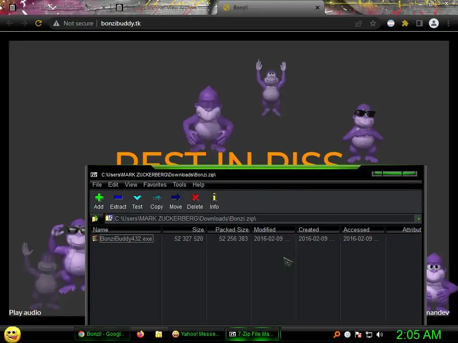
Task: Click the sunglasses Bonzi at right
Action: pyautogui.click(x=363, y=133)
